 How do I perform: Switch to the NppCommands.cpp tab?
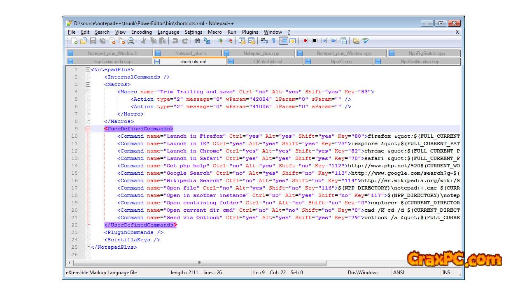(112, 62)
